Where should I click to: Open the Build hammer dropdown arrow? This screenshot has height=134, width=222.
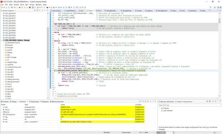pyautogui.click(x=71, y=7)
